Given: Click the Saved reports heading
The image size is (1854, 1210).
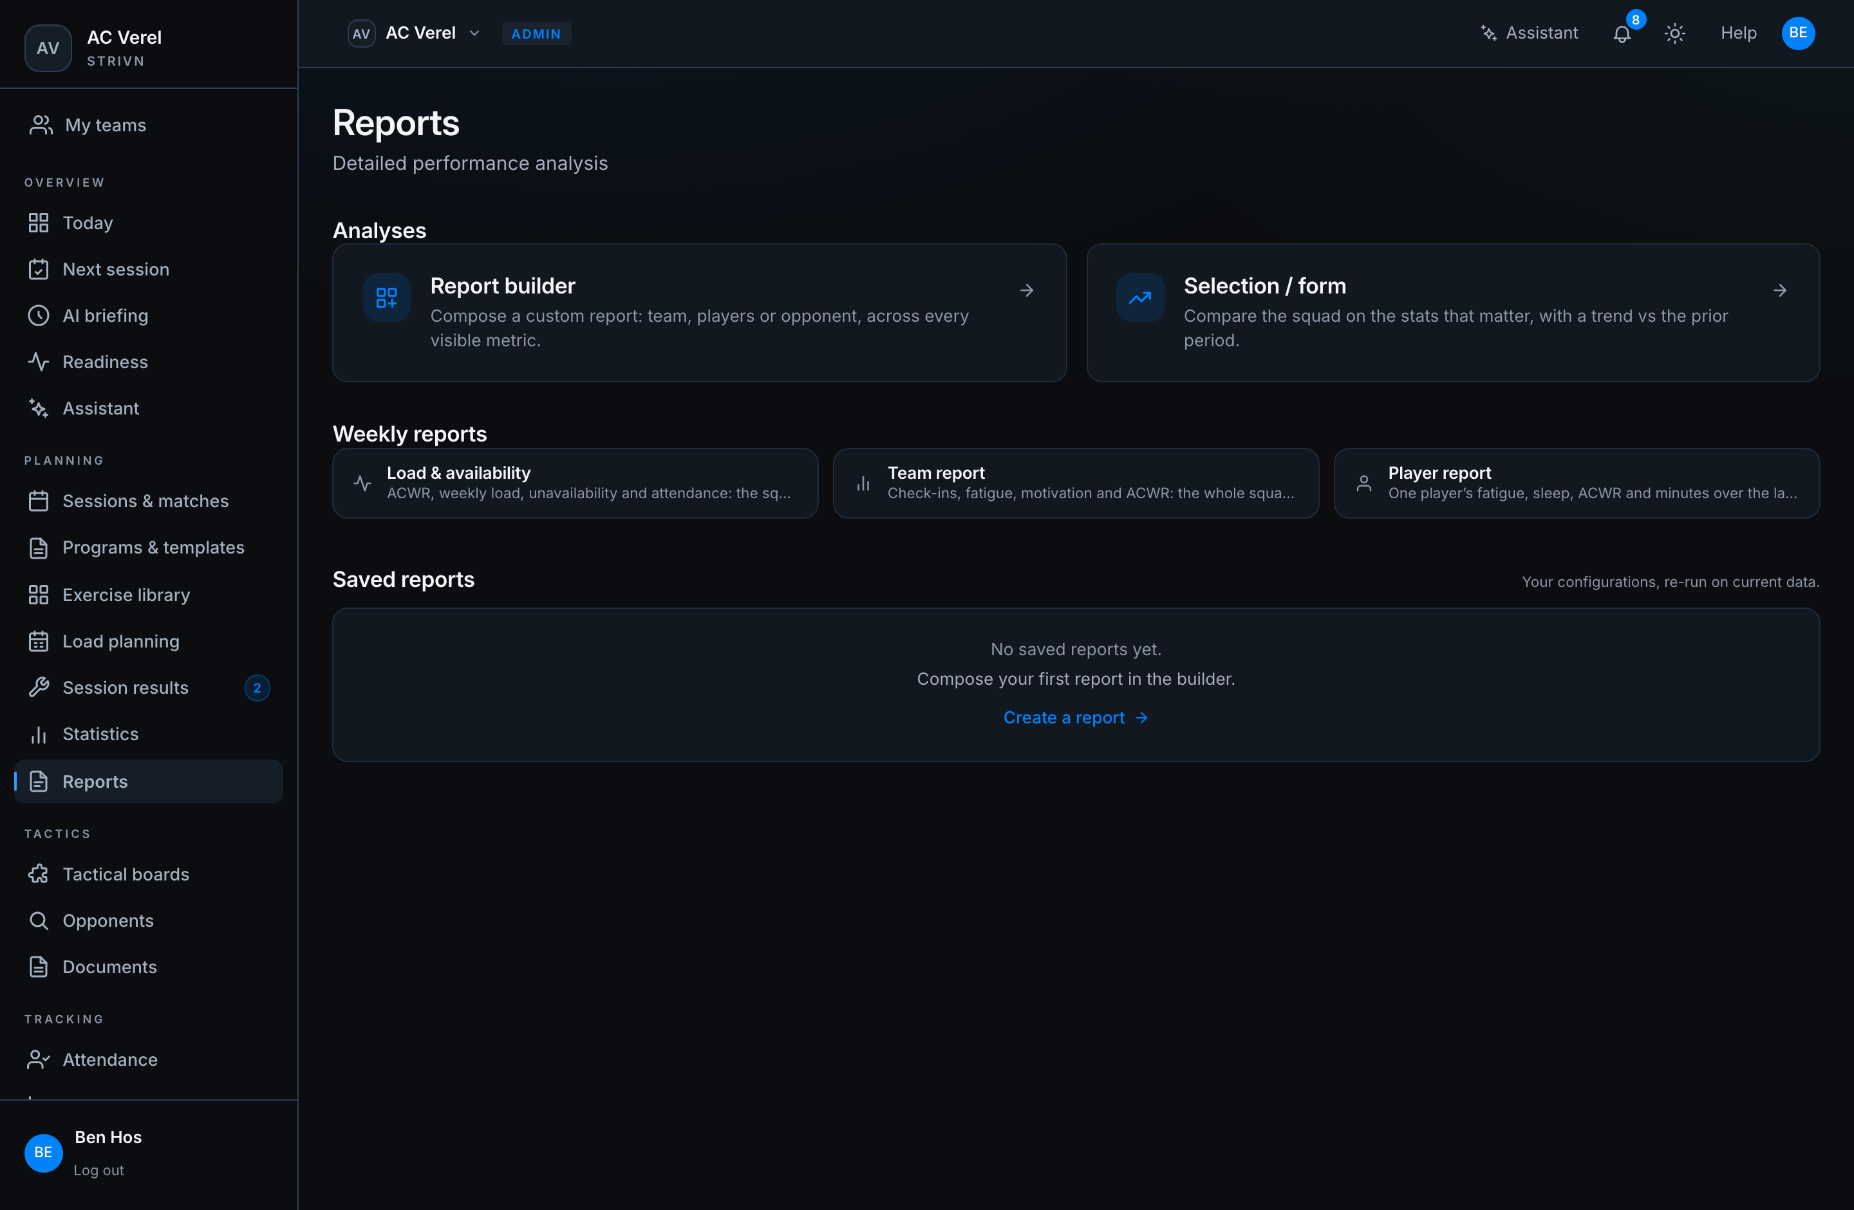Looking at the screenshot, I should click(404, 579).
